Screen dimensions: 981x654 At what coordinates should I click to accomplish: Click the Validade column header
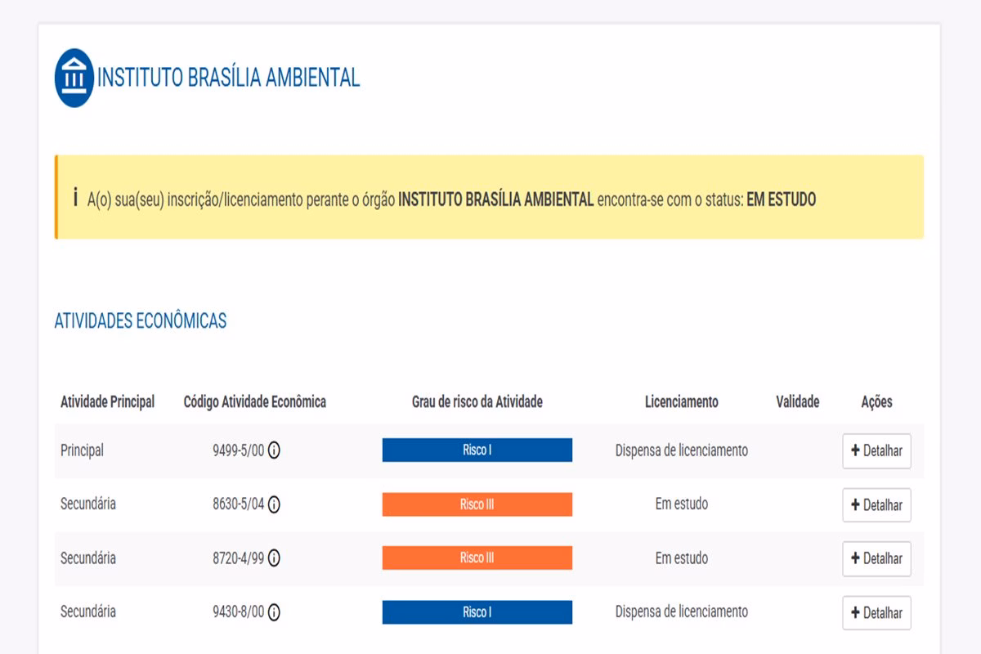(x=798, y=401)
